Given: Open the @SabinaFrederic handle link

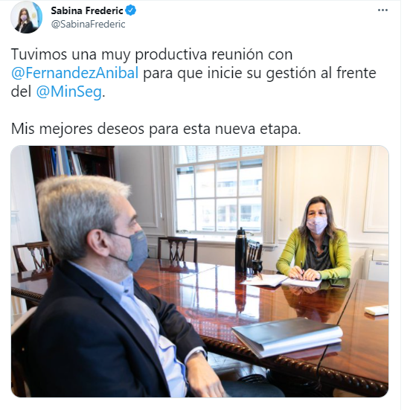Looking at the screenshot, I should pyautogui.click(x=88, y=25).
